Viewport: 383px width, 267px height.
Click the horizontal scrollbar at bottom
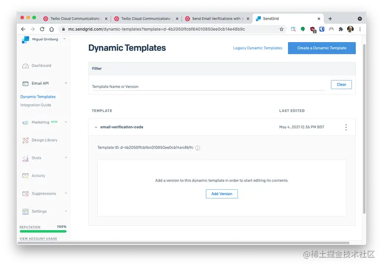pos(183,243)
